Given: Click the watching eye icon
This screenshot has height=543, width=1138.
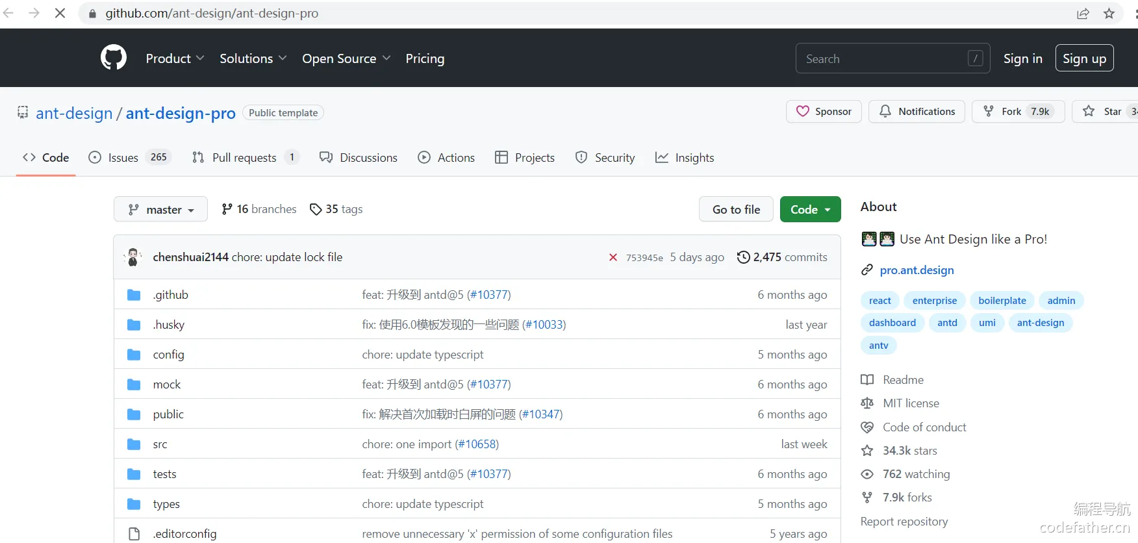Looking at the screenshot, I should click(x=867, y=474).
